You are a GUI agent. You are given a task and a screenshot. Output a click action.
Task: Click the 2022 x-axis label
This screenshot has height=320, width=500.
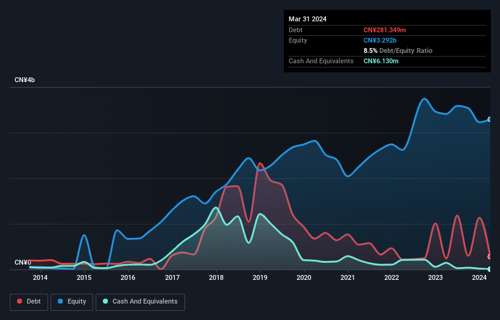[392, 277]
